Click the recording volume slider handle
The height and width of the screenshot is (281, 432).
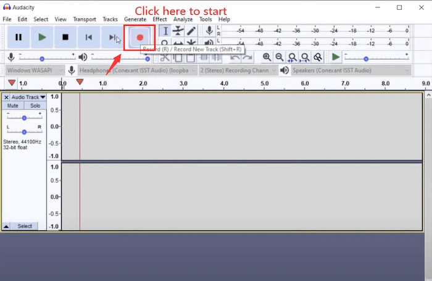pyautogui.click(x=42, y=59)
